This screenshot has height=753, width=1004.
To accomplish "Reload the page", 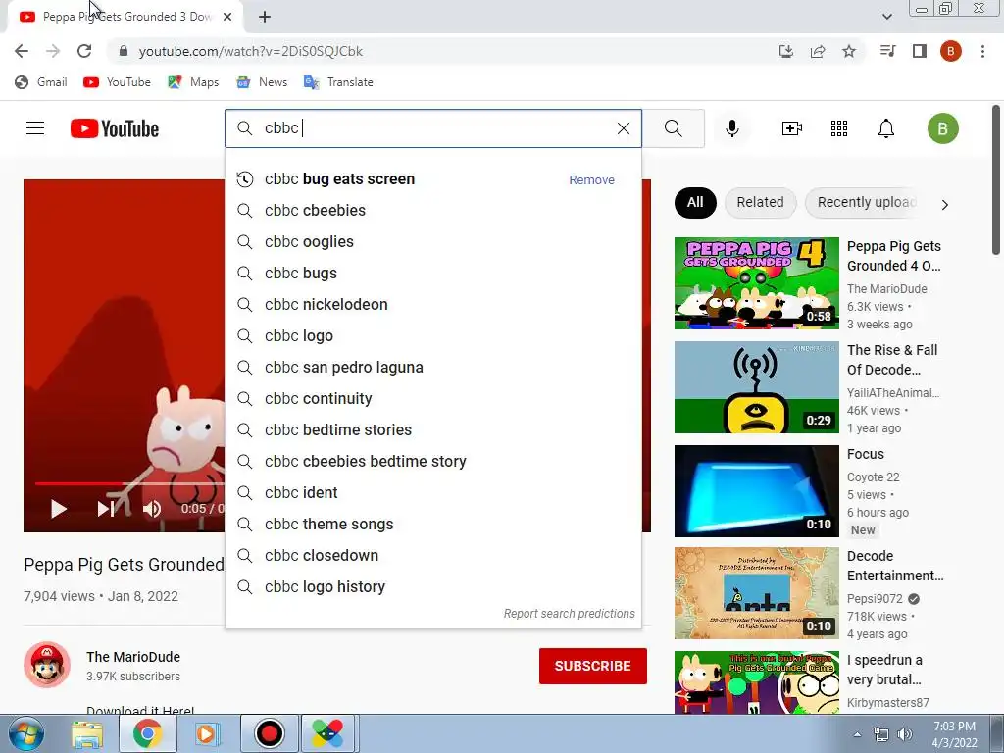I will 84,51.
